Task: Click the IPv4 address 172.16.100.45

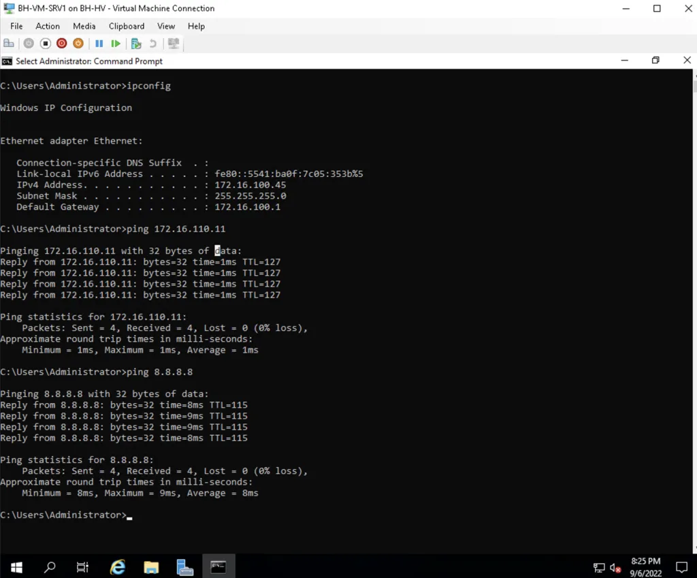Action: click(x=250, y=185)
